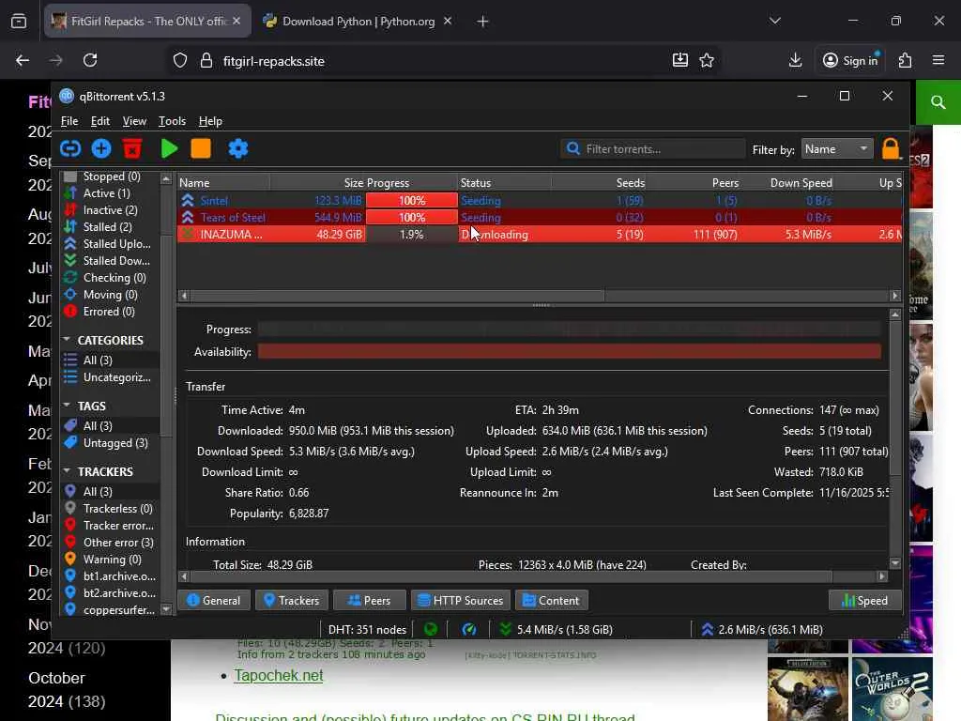Click the Sign in button in Firefox

click(x=850, y=60)
